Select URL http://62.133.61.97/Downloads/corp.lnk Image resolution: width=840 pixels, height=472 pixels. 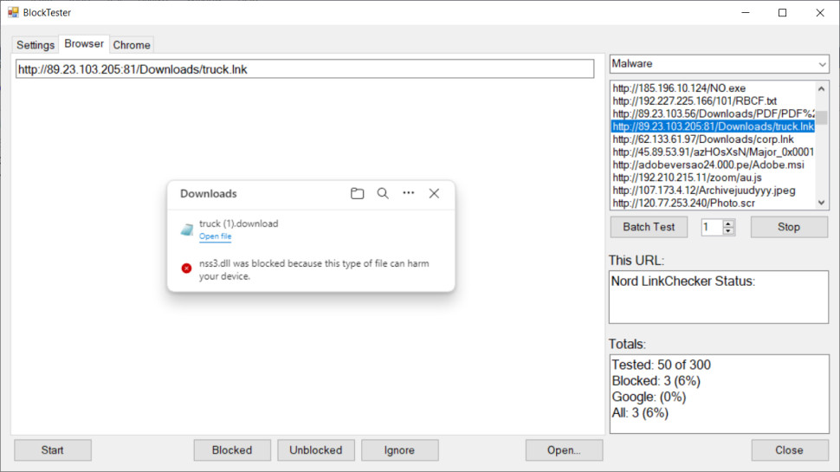(713, 139)
